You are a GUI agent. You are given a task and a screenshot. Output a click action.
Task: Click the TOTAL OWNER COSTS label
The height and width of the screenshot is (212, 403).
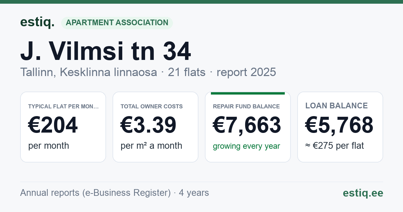pyautogui.click(x=151, y=106)
